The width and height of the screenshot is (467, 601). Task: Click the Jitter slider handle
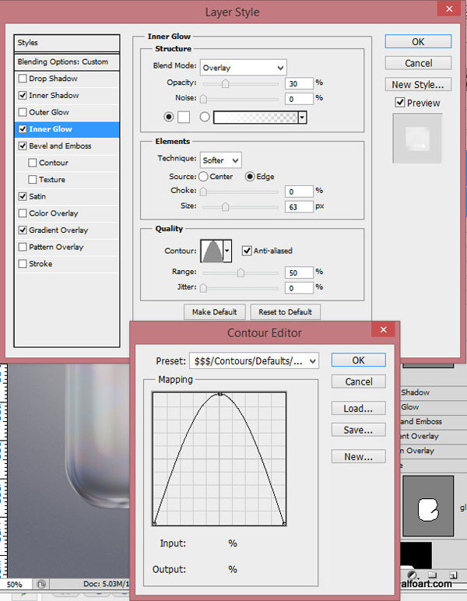tap(203, 288)
